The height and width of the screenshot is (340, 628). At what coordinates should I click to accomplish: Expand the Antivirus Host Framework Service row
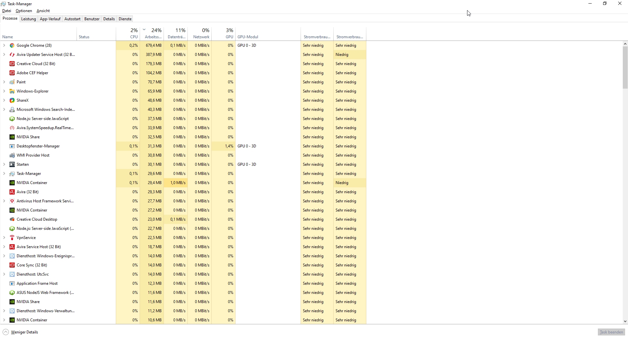click(4, 201)
